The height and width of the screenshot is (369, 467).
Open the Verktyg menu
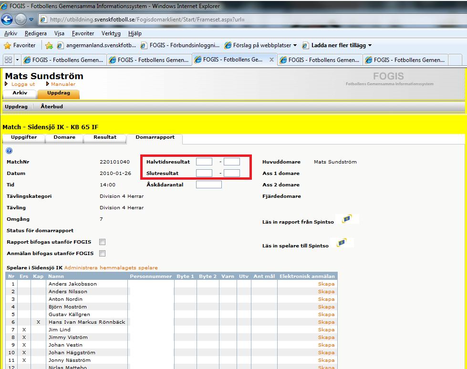click(111, 33)
